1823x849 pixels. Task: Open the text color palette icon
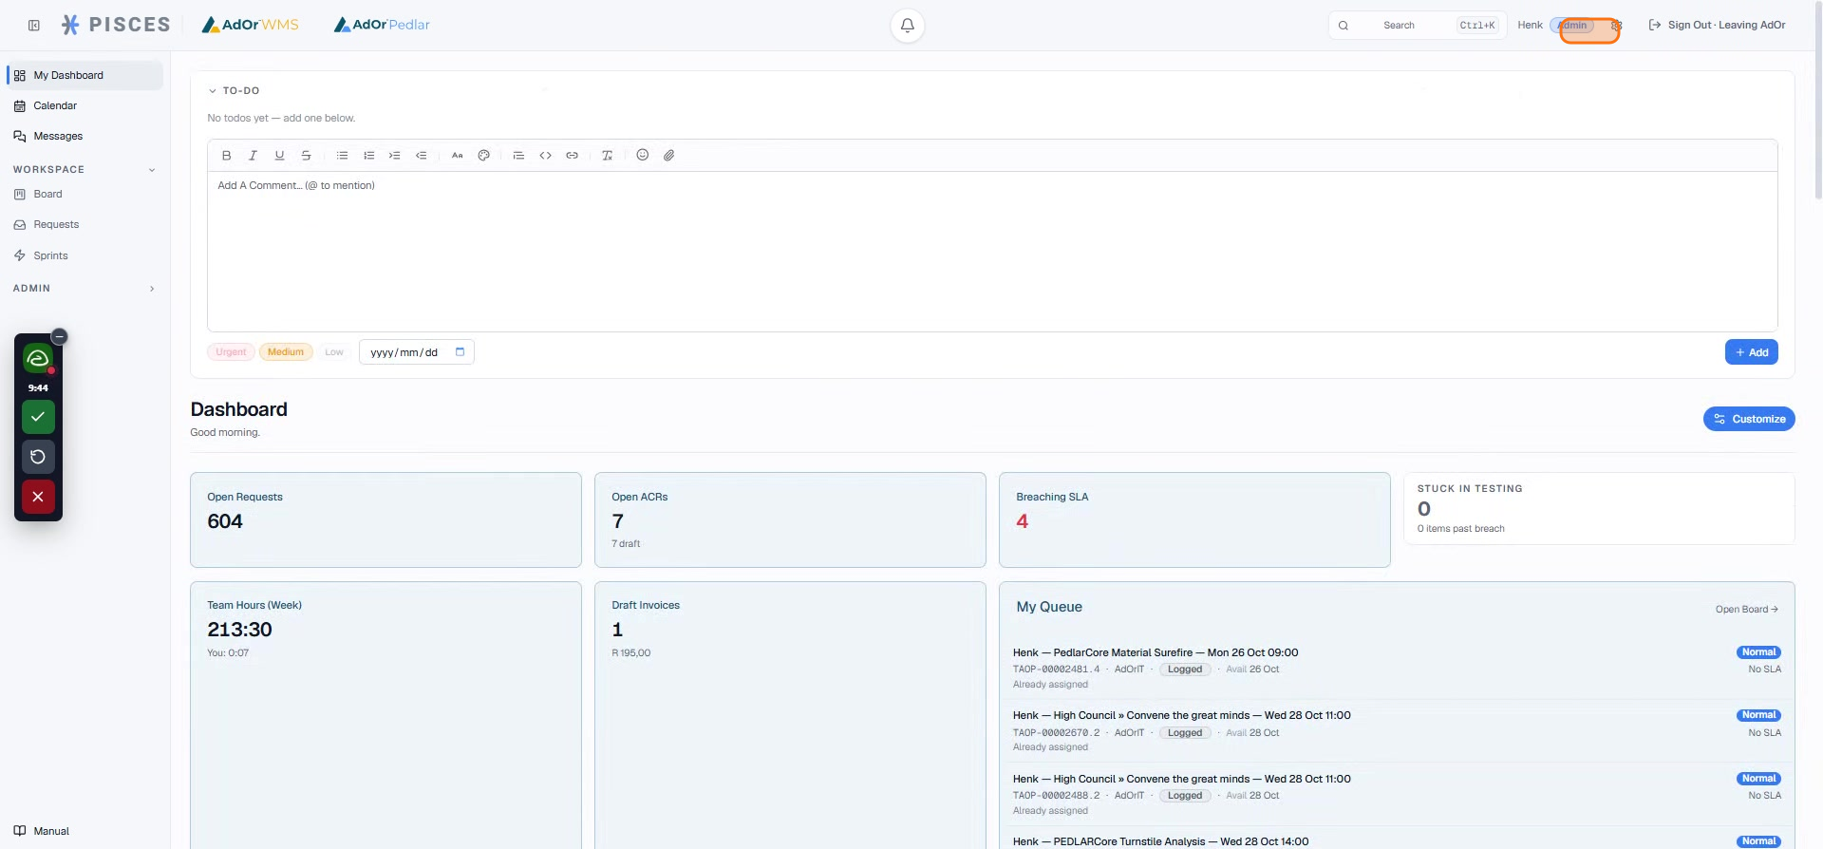[x=483, y=156]
